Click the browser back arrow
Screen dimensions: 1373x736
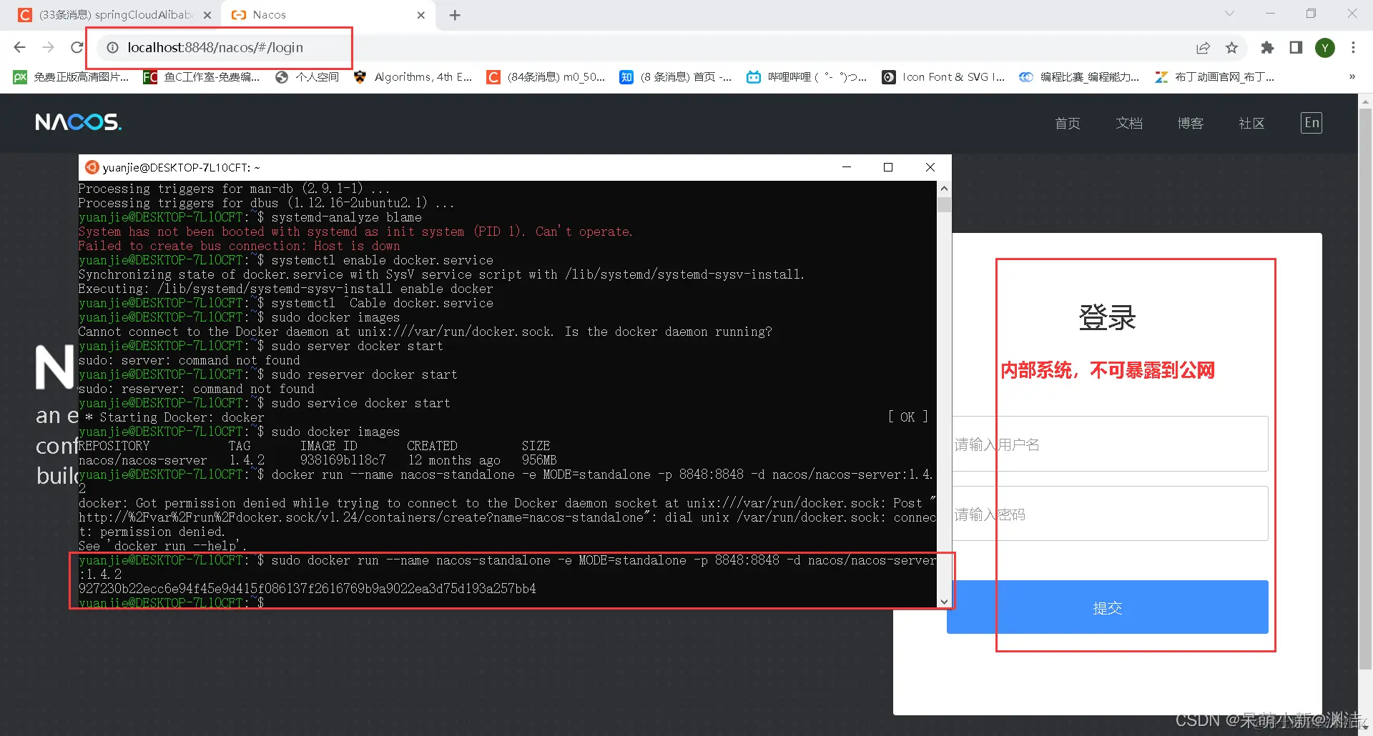coord(19,47)
